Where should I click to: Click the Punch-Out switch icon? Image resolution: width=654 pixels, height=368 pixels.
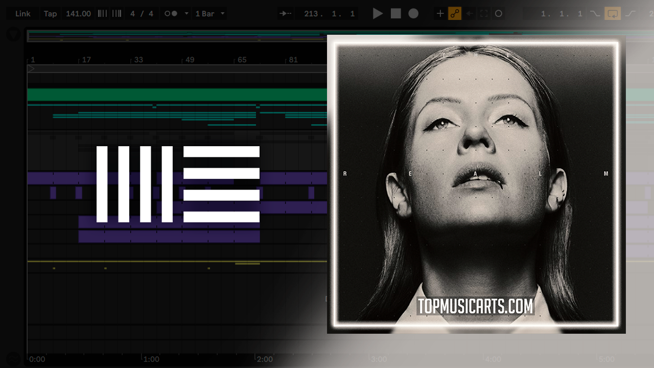pos(630,14)
